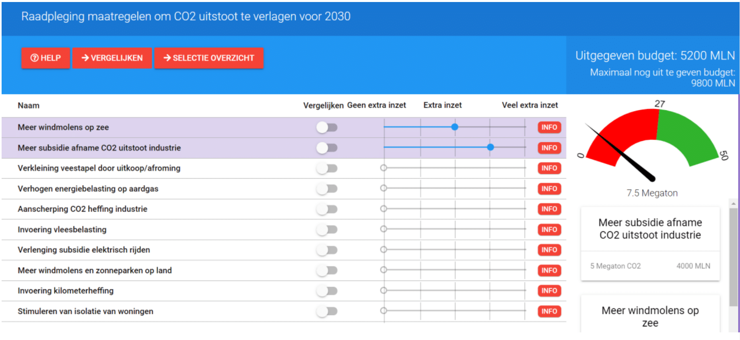The image size is (740, 340).
Task: Click the 7.5 Megaton gauge value
Action: click(652, 193)
